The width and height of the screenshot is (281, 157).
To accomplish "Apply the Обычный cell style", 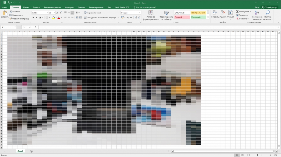I will click(x=182, y=13).
